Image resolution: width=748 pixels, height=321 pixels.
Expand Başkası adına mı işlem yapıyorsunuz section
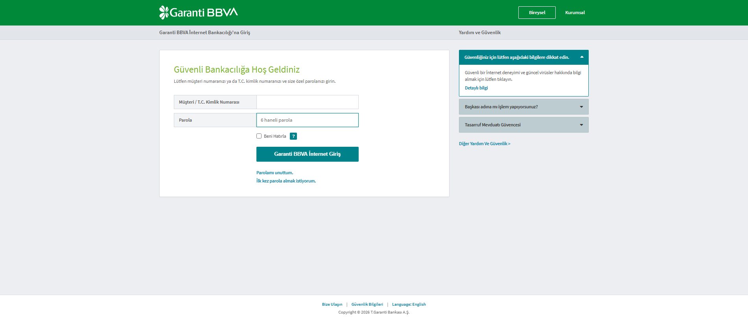tap(523, 107)
